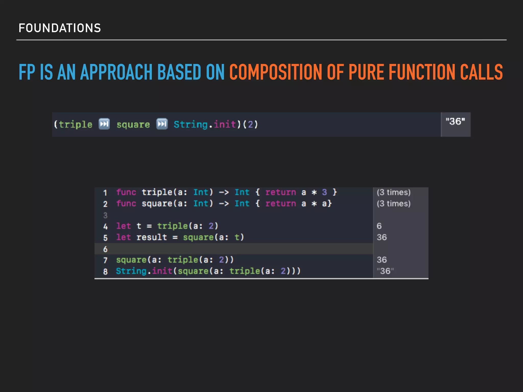Click line number 1 in the gutter
Viewport: 523px width, 392px height.
tap(105, 193)
